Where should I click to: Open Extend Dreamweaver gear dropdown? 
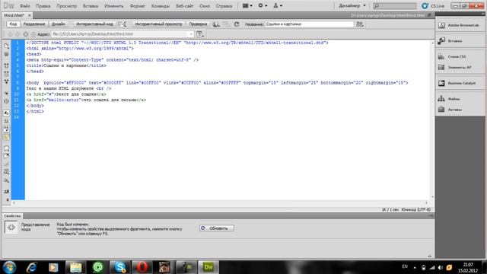pos(263,5)
